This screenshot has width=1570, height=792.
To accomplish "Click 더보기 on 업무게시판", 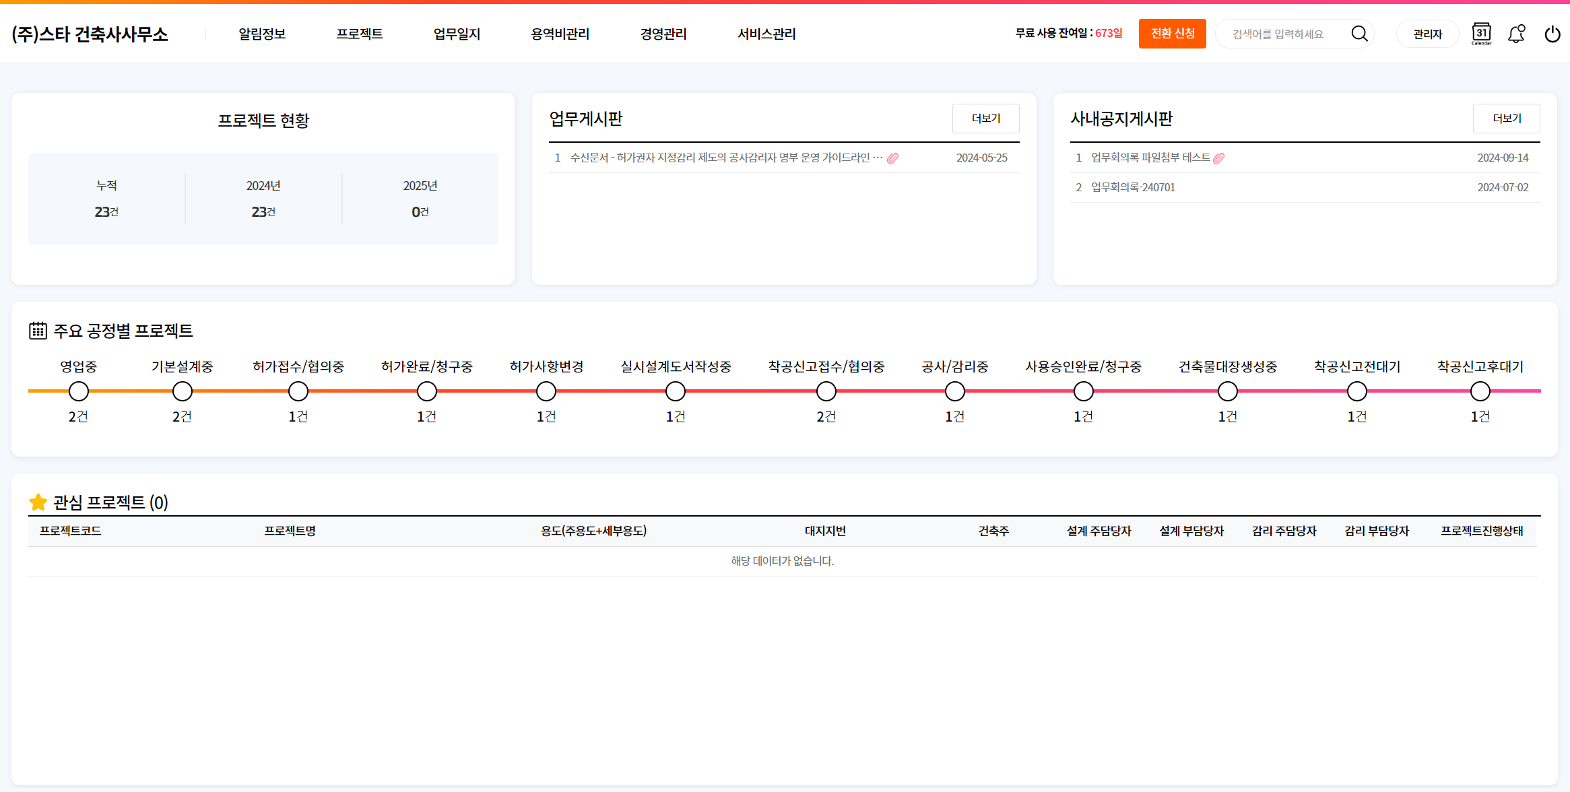I will 986,119.
